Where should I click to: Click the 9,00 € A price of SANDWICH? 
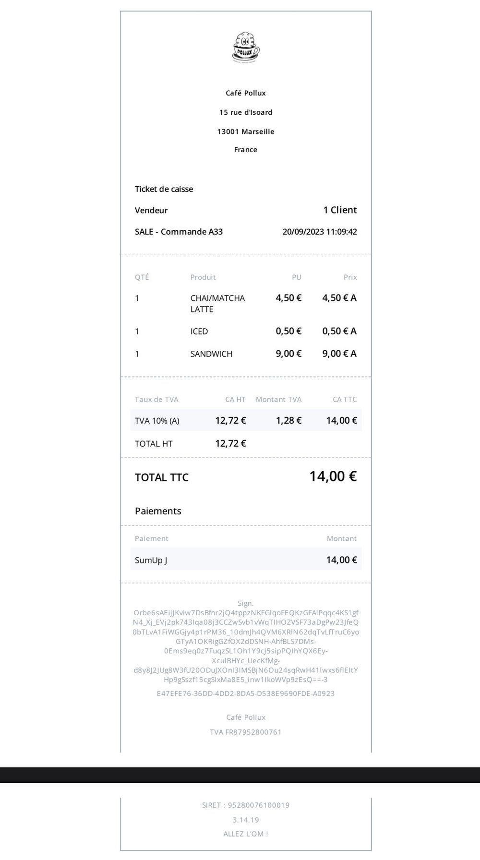339,354
